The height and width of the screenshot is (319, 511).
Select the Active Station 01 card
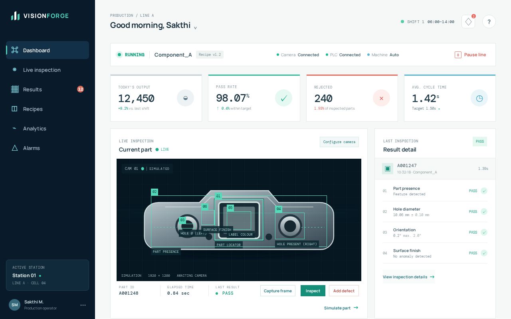48,275
